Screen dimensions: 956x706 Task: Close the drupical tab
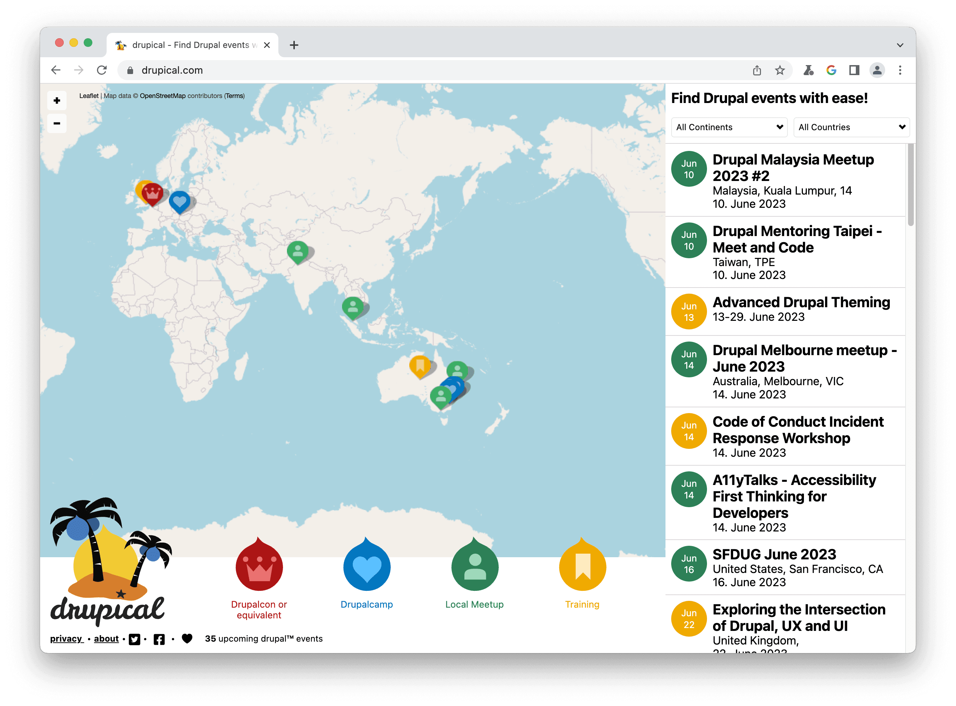pyautogui.click(x=267, y=45)
